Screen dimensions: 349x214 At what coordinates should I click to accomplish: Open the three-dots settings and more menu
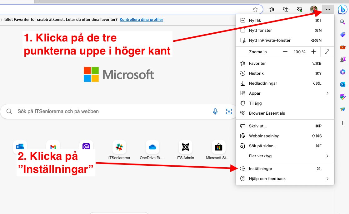[x=328, y=9]
